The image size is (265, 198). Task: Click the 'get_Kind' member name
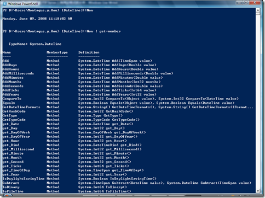[x=11, y=145]
